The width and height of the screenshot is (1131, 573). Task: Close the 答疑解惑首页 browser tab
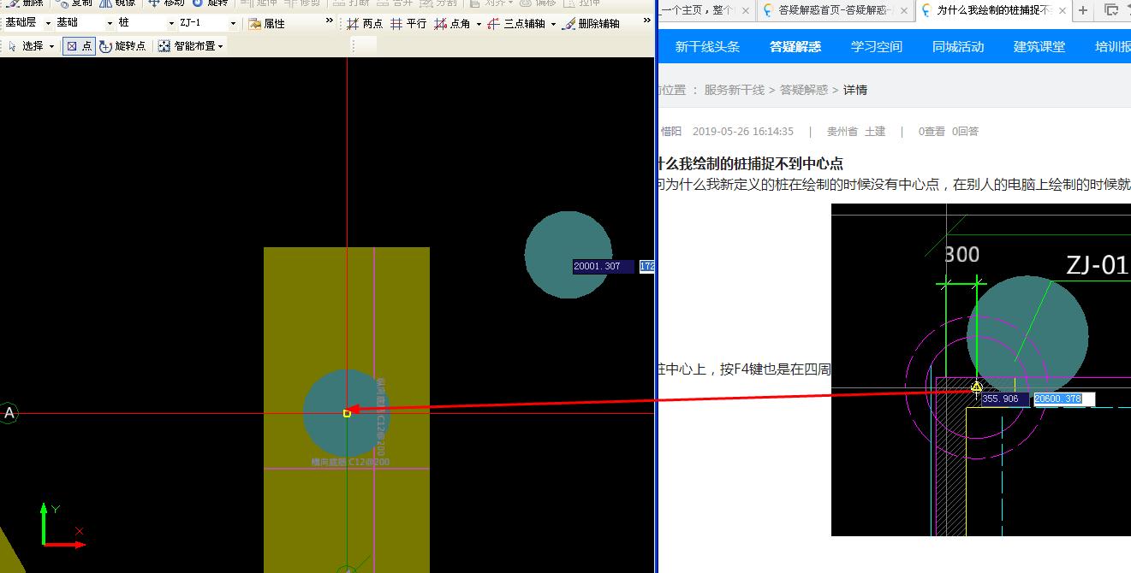pyautogui.click(x=904, y=10)
